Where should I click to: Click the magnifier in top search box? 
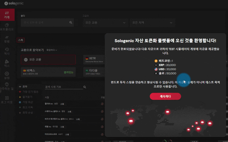pos(71,23)
